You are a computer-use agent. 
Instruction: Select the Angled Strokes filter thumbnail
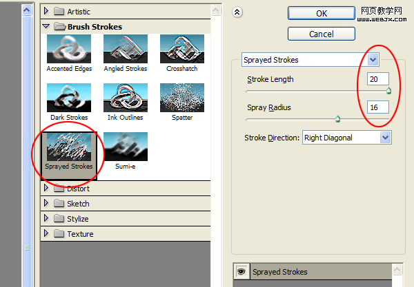click(126, 49)
